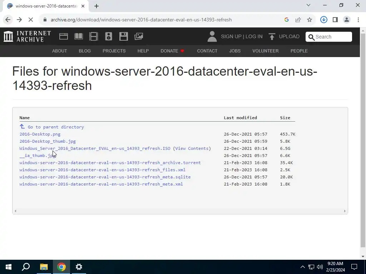Viewport: 366px width, 274px height.
Task: Close the windows-server-2016 tab
Action: [x=83, y=6]
